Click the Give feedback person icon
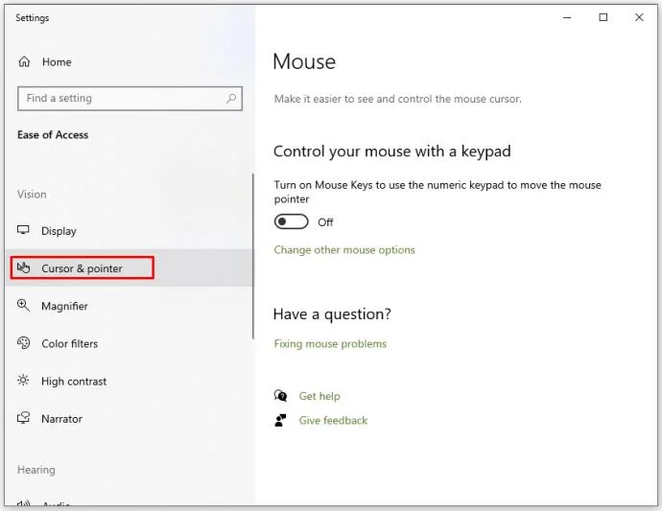 coord(280,420)
